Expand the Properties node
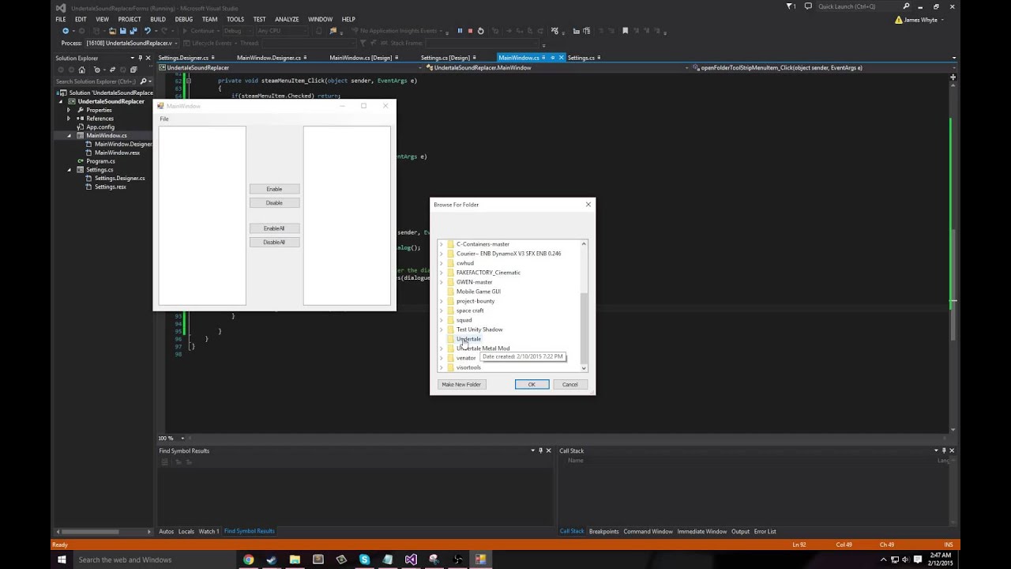Screen dimensions: 1011x569 69,110
